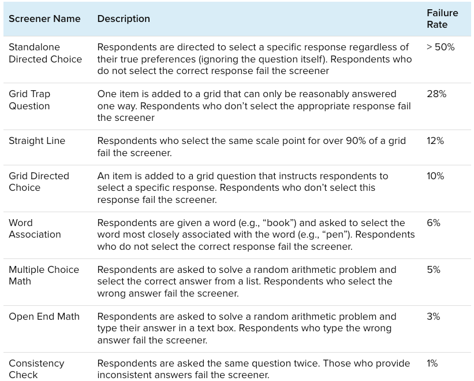Select the Grid Directed Choice screener name
This screenshot has height=381, width=474.
pos(39,182)
